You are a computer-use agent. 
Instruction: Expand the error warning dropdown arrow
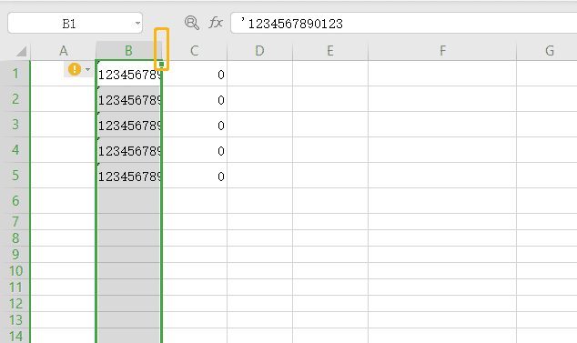tap(87, 69)
